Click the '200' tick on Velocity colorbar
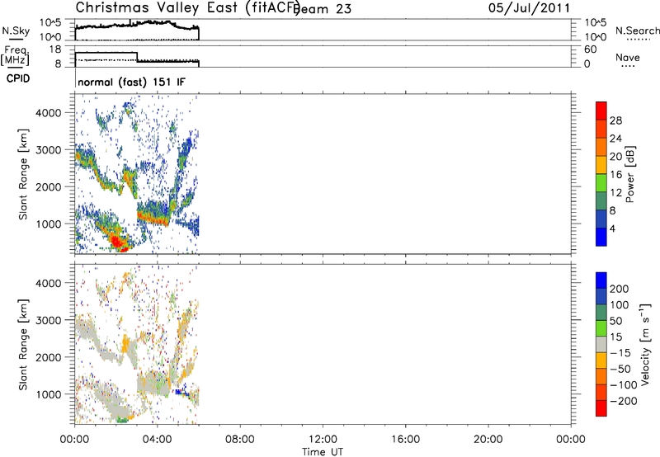The width and height of the screenshot is (660, 457). point(620,289)
